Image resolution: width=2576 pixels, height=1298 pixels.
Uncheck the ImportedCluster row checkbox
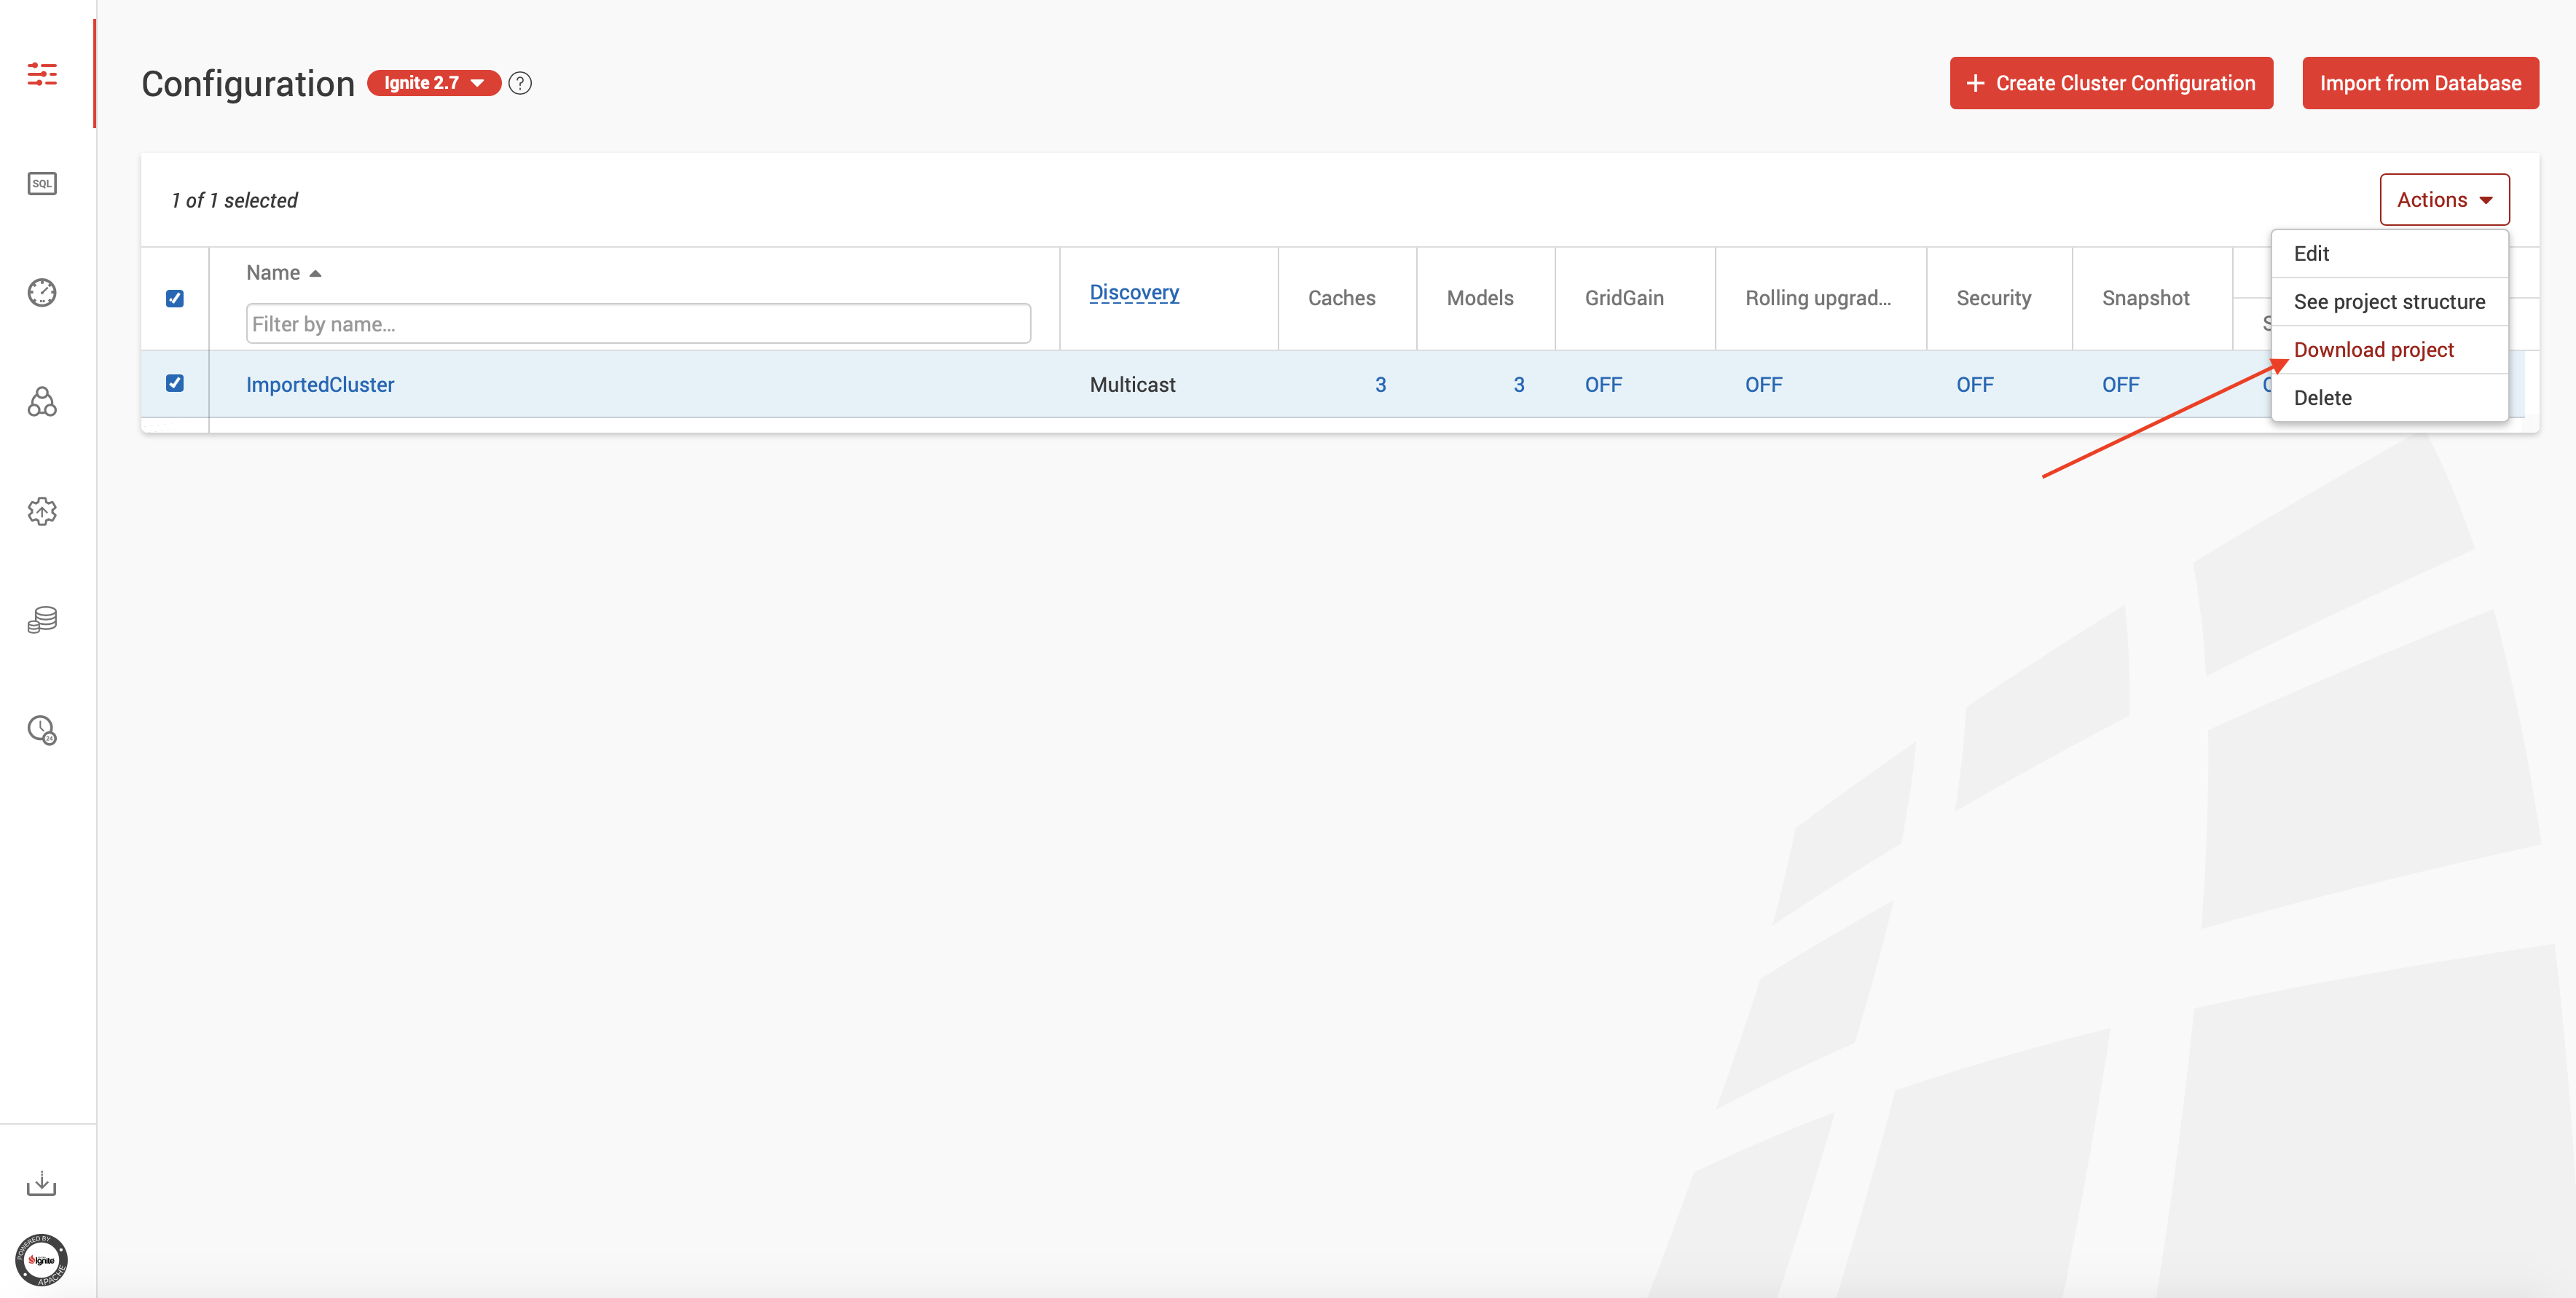[x=175, y=383]
